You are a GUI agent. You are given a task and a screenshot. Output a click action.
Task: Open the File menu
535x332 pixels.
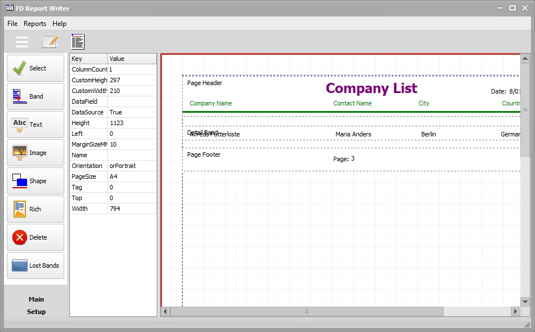click(x=12, y=24)
